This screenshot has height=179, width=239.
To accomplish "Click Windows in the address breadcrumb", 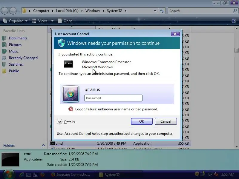I will tap(93, 11).
